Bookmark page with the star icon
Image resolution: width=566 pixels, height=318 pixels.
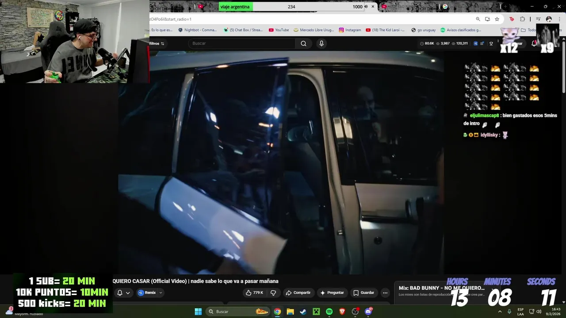pyautogui.click(x=497, y=19)
